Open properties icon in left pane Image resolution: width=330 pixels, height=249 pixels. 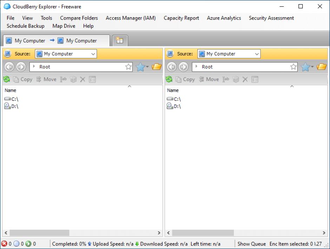(x=92, y=79)
